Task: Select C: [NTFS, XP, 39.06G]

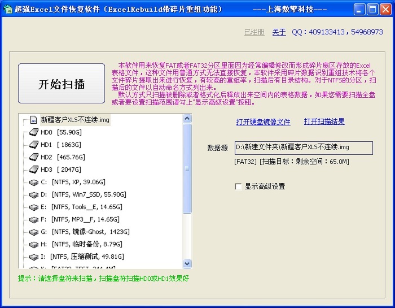Action: (73, 182)
